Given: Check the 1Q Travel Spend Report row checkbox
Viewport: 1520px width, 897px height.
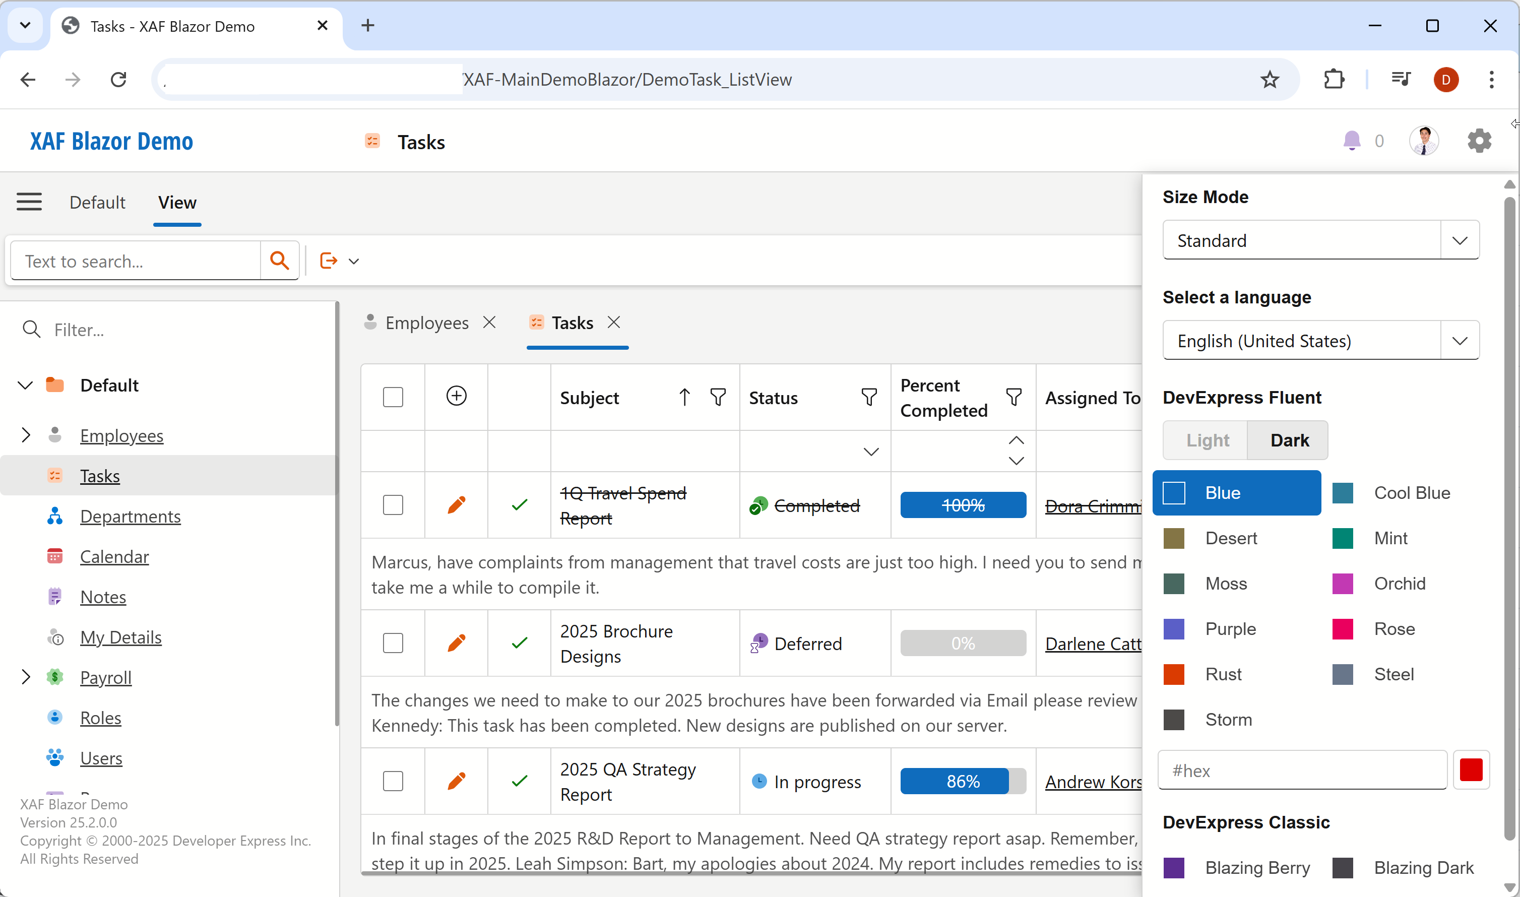Looking at the screenshot, I should [393, 504].
